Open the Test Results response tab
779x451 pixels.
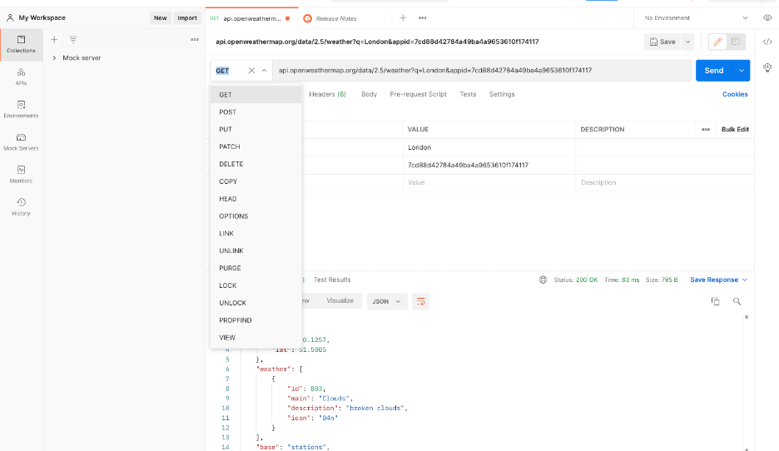(332, 280)
